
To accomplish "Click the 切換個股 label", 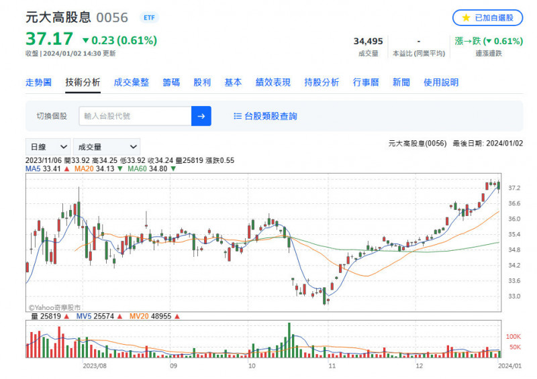I will click(x=52, y=116).
